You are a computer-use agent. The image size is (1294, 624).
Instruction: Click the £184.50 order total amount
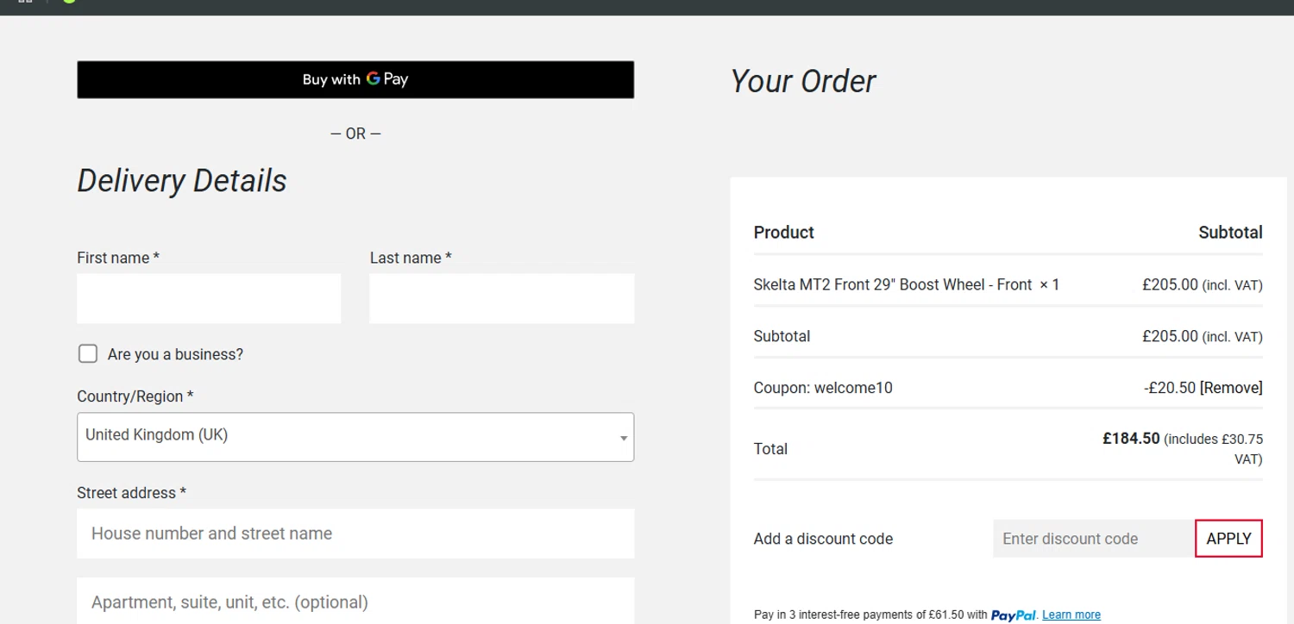click(x=1131, y=439)
